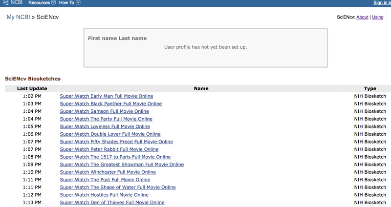
Task: Click NIH Biosketch type in Winchester row
Action: [x=370, y=172]
